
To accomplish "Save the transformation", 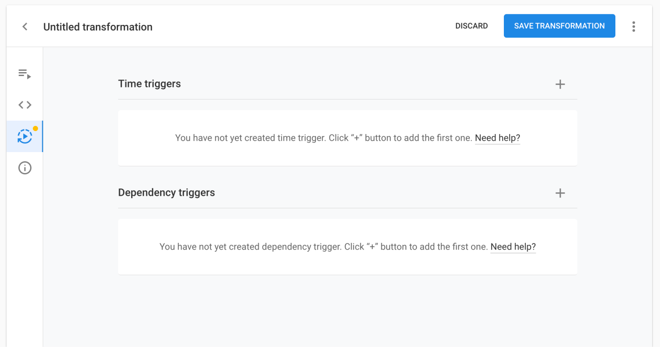I will click(559, 26).
